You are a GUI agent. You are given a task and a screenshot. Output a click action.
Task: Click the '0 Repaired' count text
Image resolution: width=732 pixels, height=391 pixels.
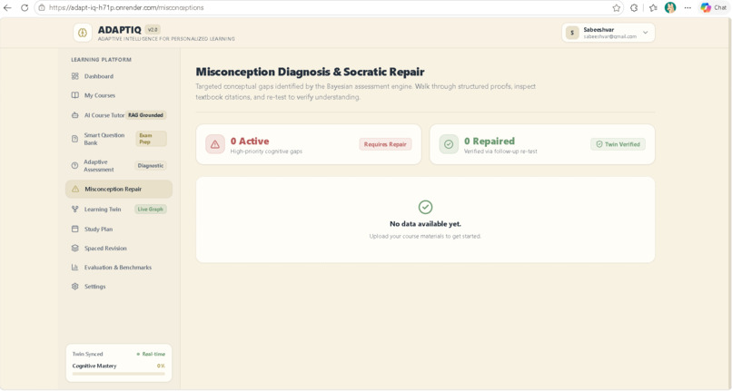tap(490, 141)
